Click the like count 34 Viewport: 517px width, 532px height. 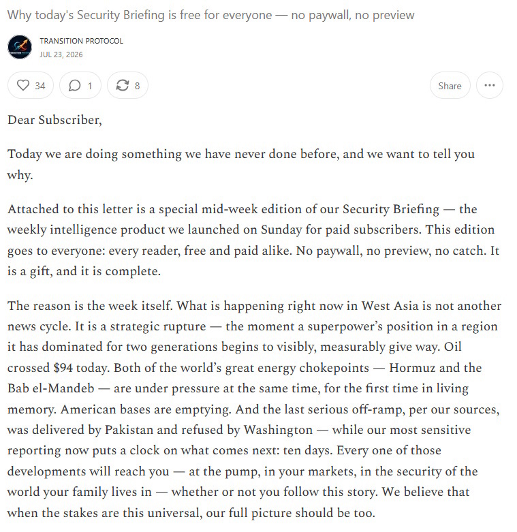[x=40, y=86]
